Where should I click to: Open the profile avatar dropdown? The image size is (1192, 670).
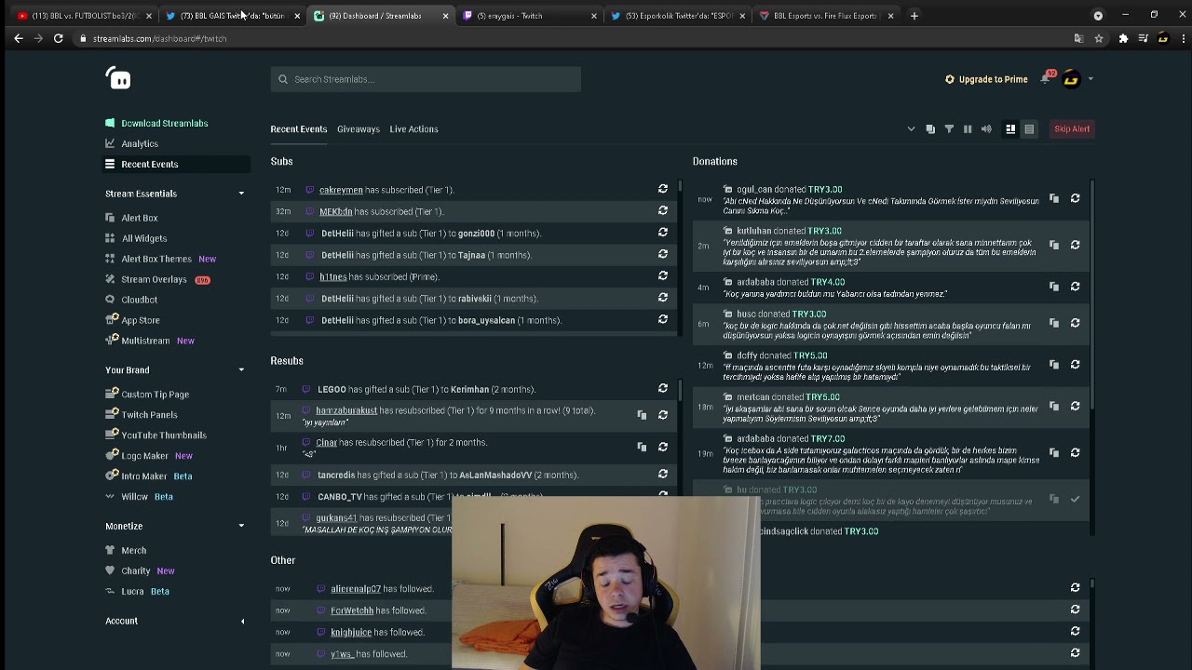pyautogui.click(x=1076, y=79)
